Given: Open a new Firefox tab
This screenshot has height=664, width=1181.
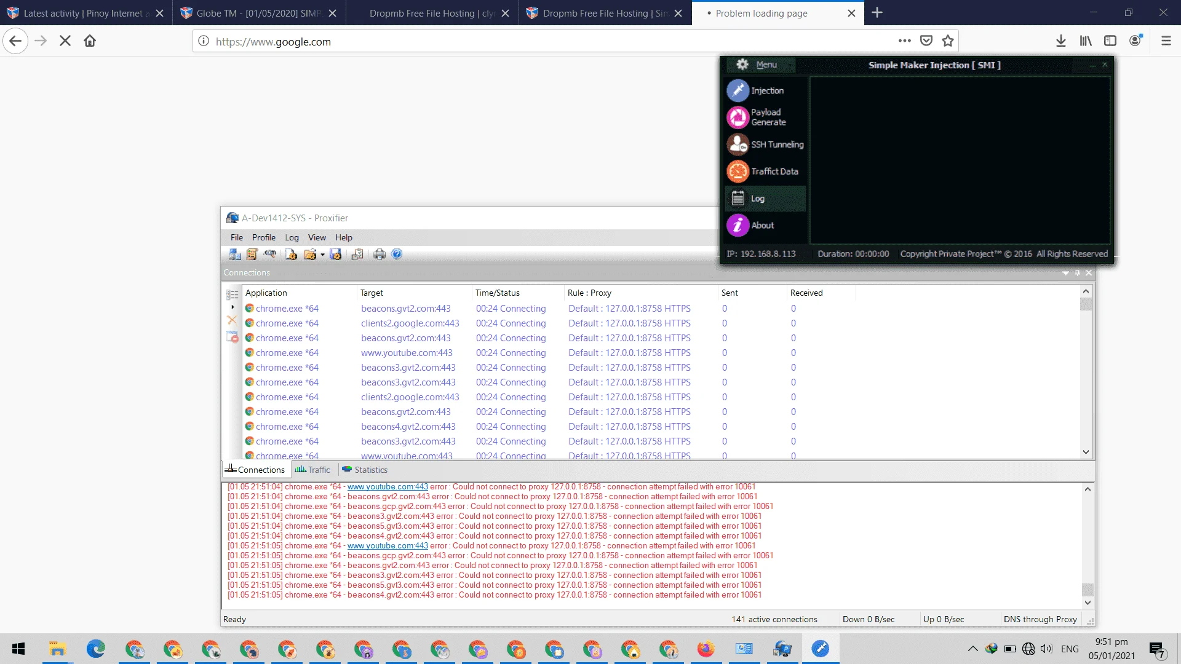Looking at the screenshot, I should click(877, 13).
